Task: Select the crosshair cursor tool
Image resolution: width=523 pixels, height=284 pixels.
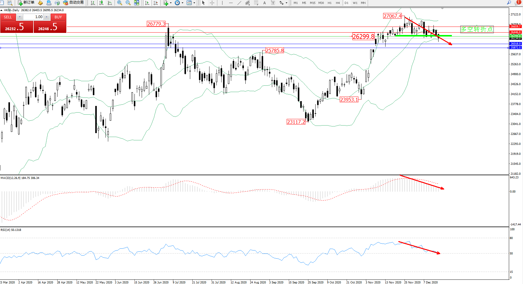Action: pos(212,3)
